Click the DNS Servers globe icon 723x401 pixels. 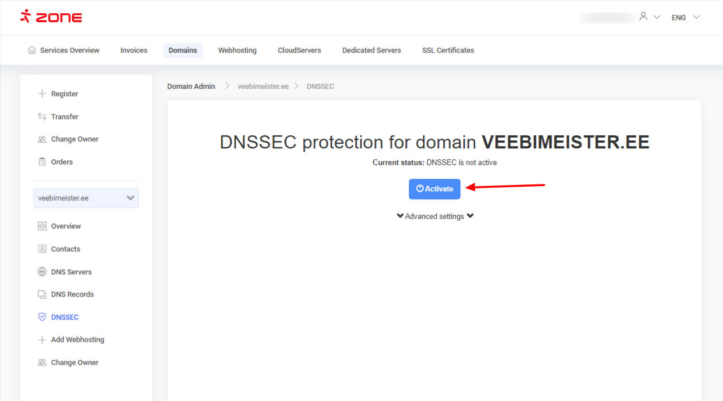tap(42, 272)
